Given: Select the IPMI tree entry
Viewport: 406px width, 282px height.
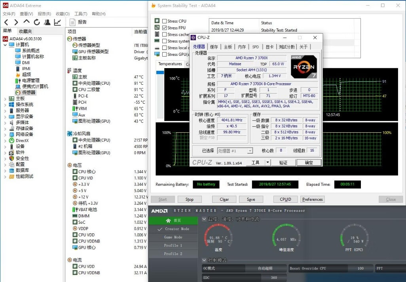Looking at the screenshot, I should [26, 69].
